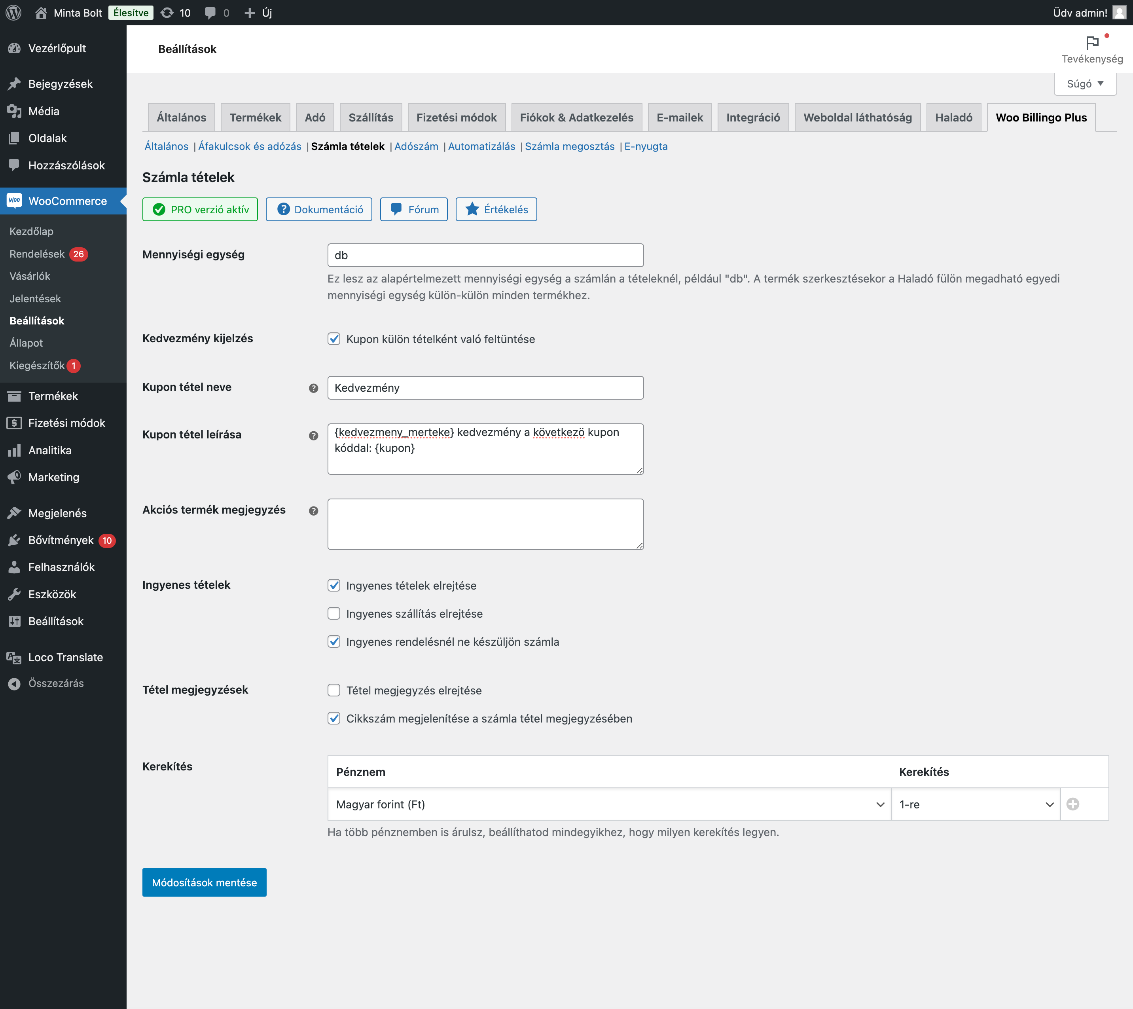
Task: Toggle Ingyenes rendelésnél ne készüljön számla
Action: 334,642
